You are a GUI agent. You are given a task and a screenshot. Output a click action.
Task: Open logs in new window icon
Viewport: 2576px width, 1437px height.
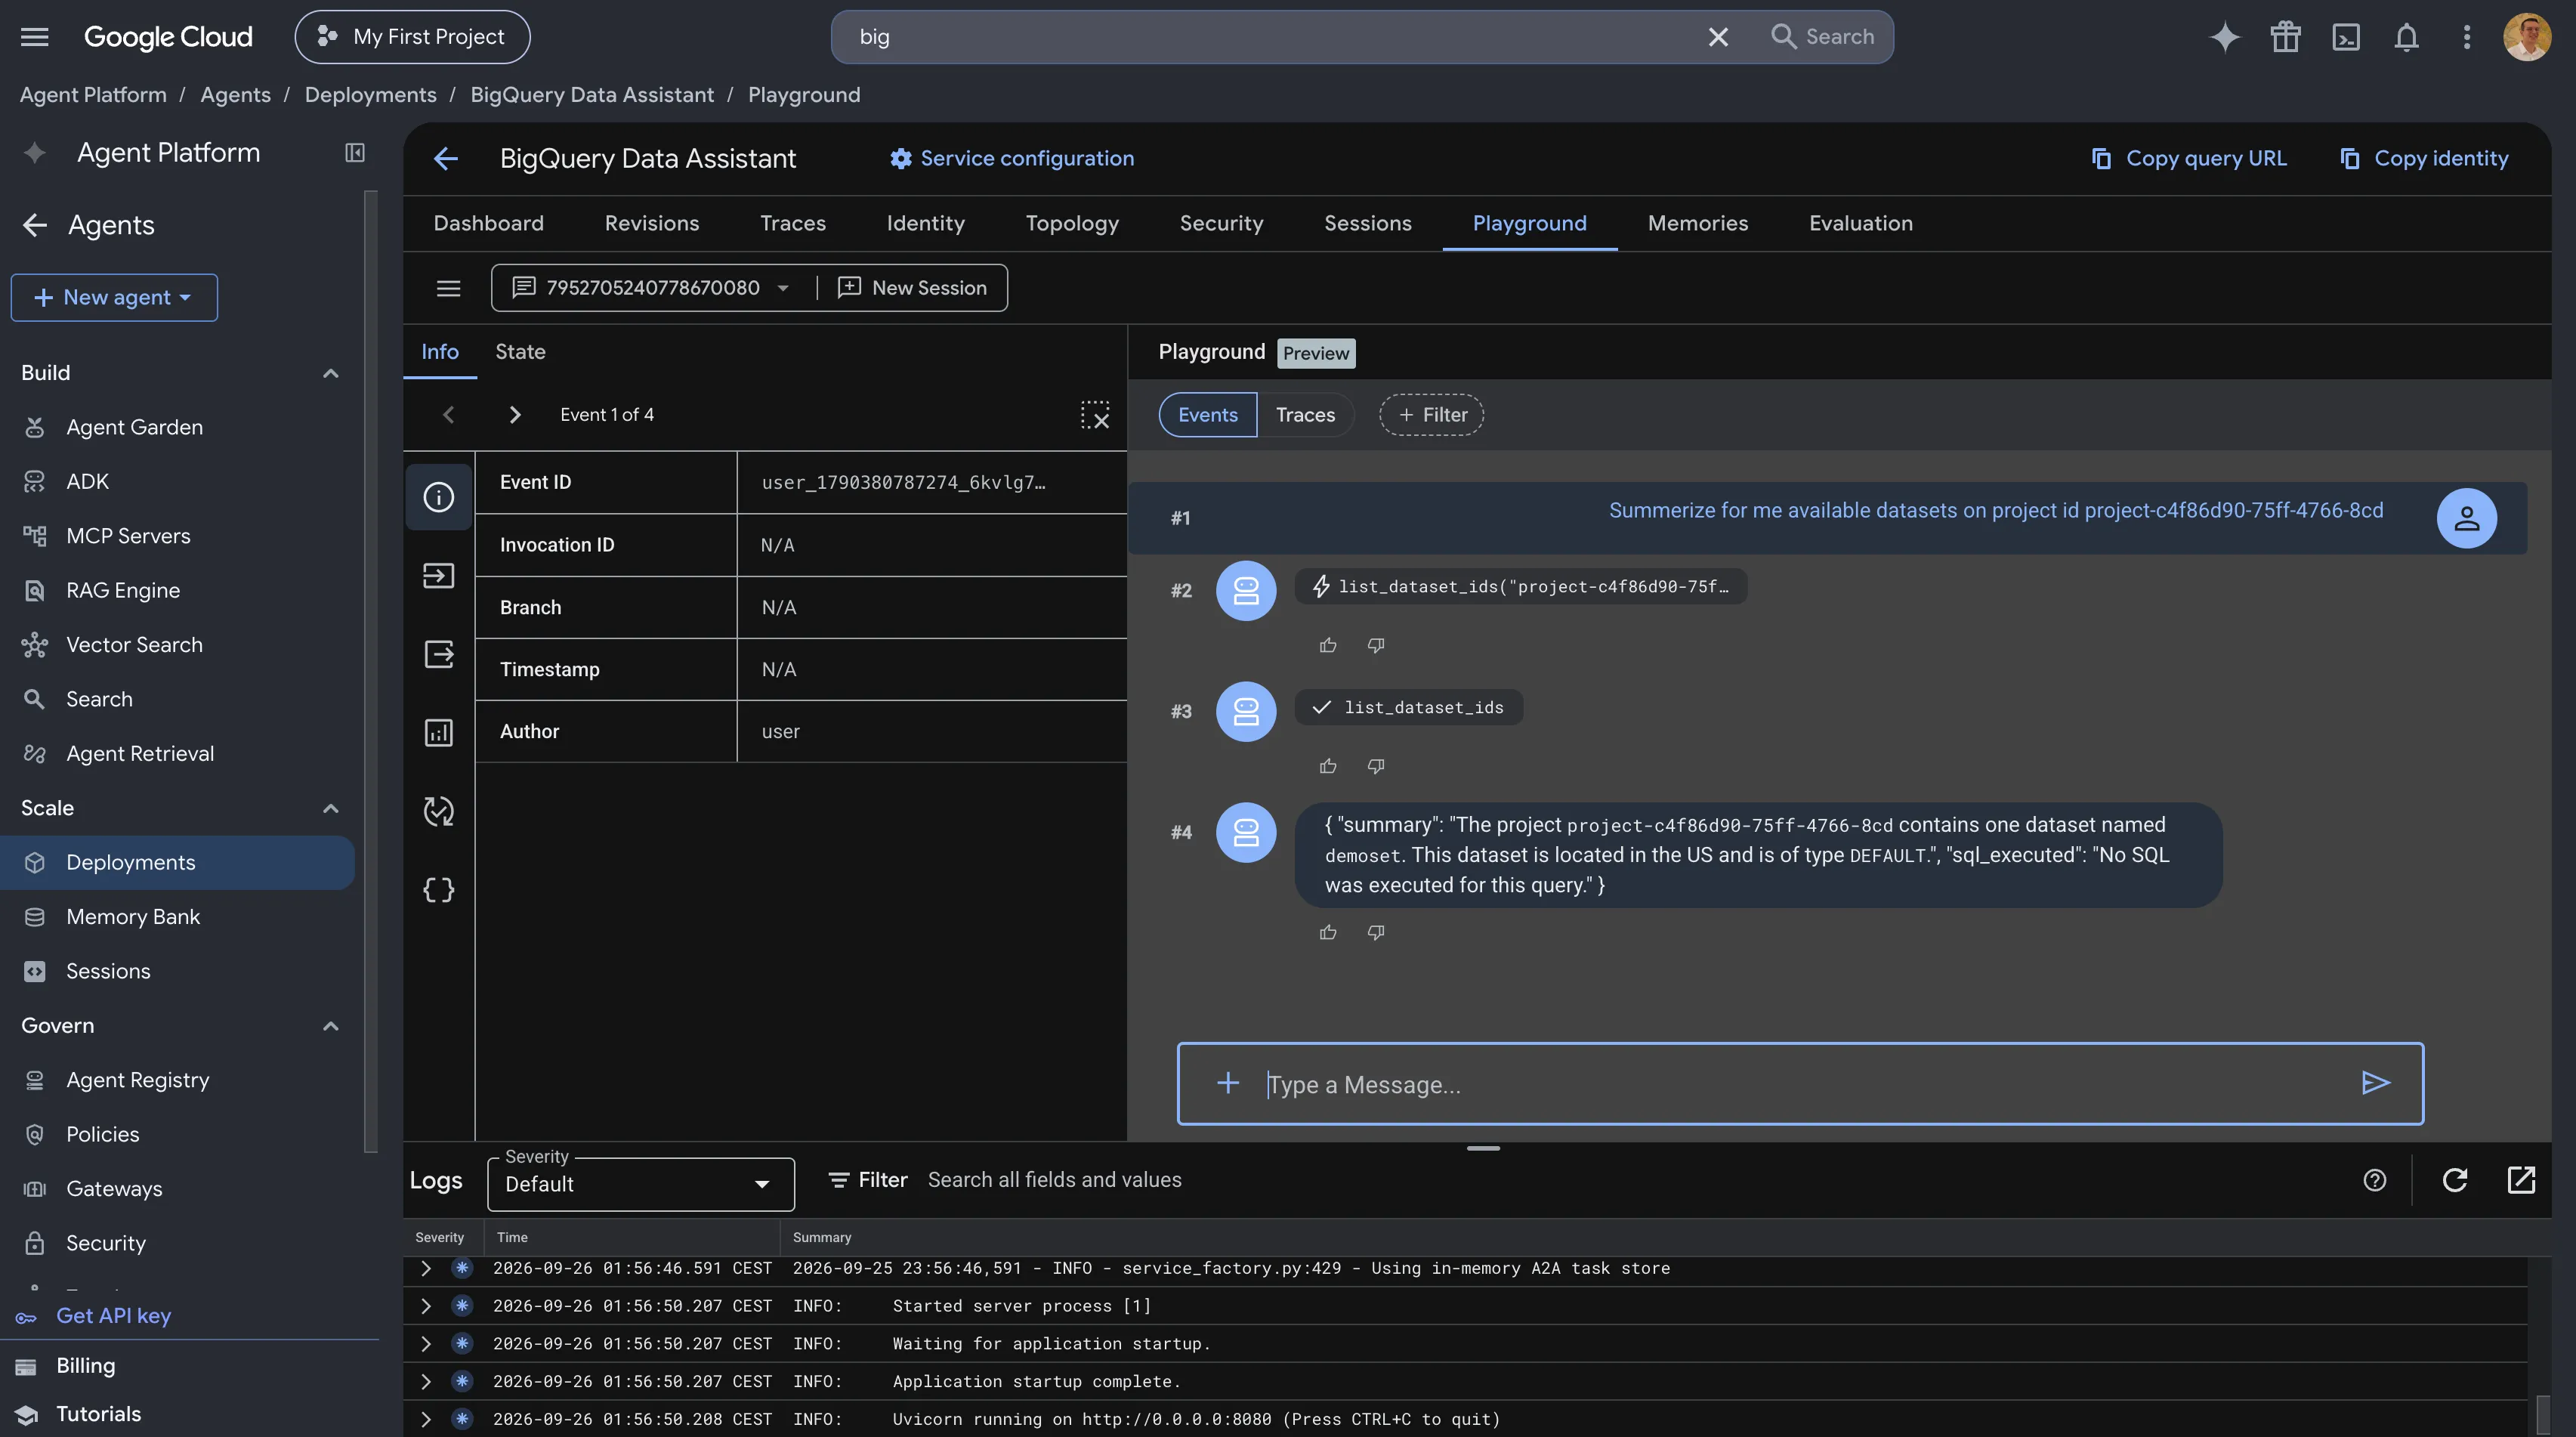[2521, 1180]
